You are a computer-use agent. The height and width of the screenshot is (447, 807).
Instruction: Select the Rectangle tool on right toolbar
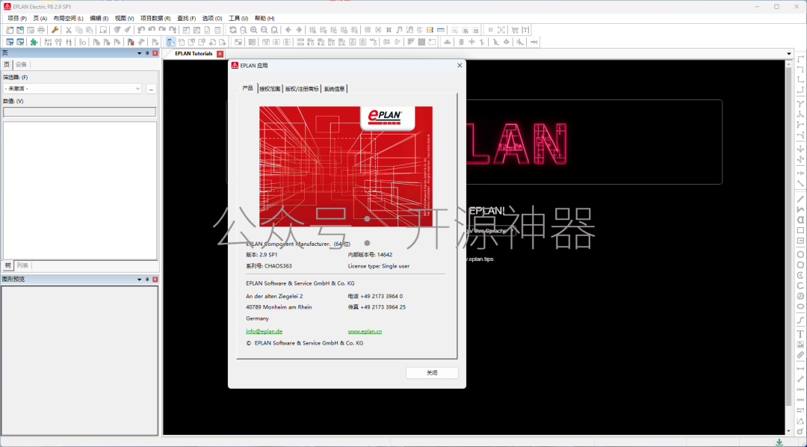[x=800, y=230]
